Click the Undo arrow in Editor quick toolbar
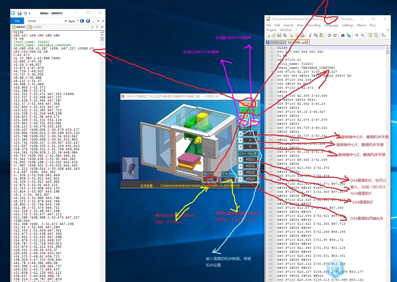This screenshot has height=282, width=397. point(25,13)
